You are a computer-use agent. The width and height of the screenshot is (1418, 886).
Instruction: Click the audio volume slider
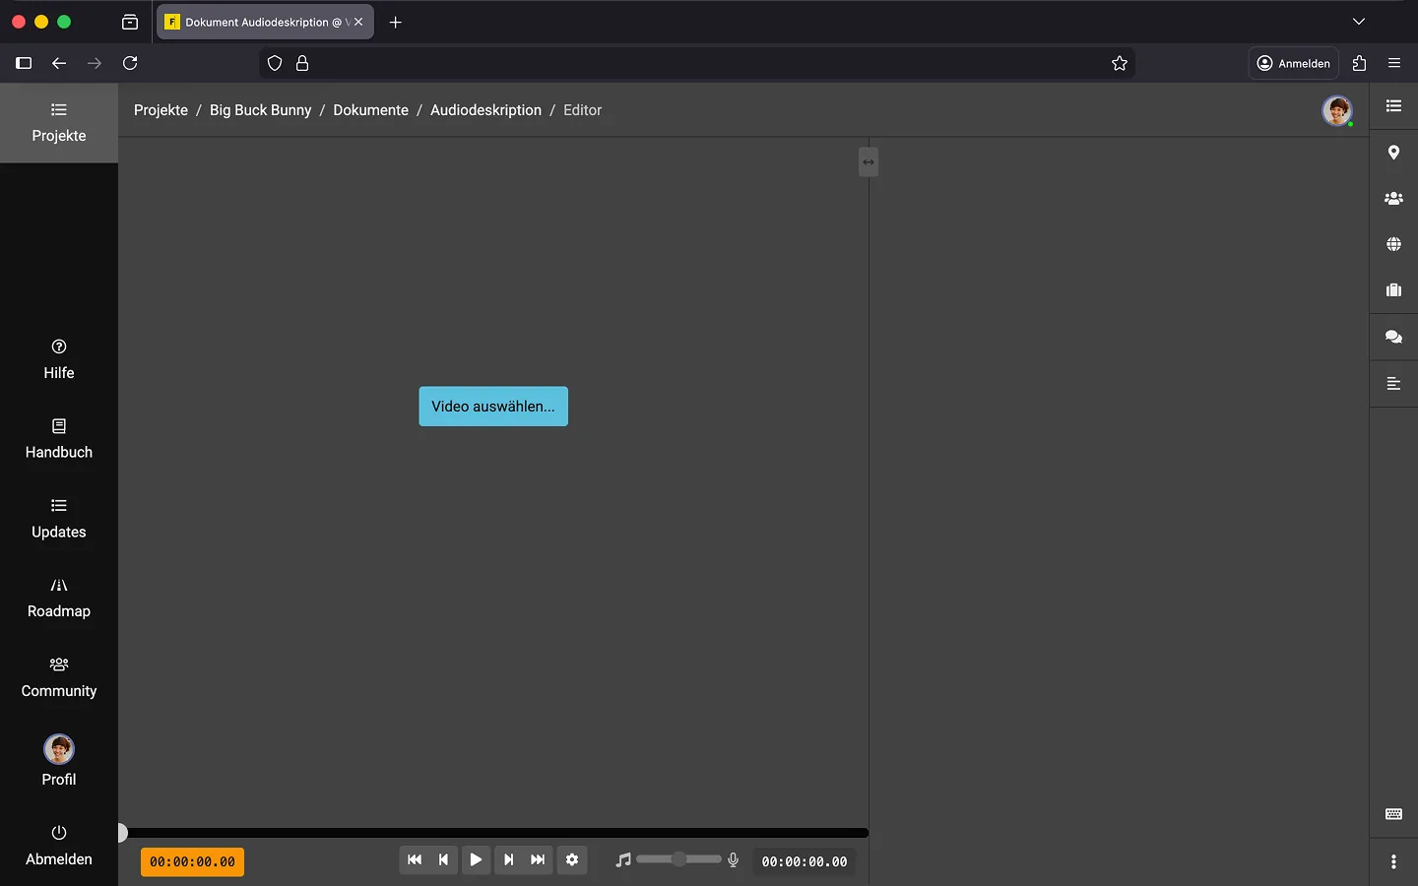678,859
